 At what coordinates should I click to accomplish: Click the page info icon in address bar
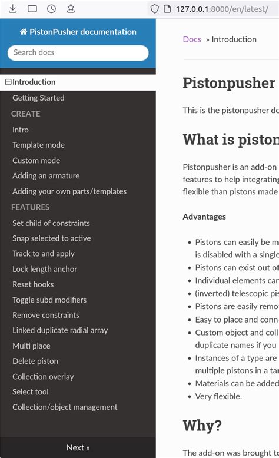(x=167, y=9)
